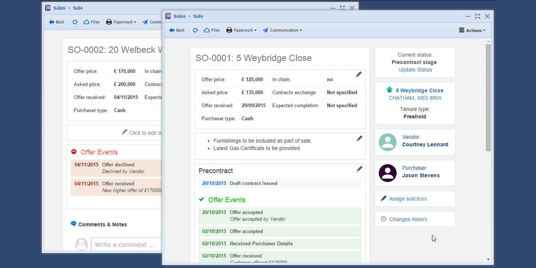Click vendor Courtney Leonard's avatar icon
This screenshot has width=536, height=268.
point(388,142)
